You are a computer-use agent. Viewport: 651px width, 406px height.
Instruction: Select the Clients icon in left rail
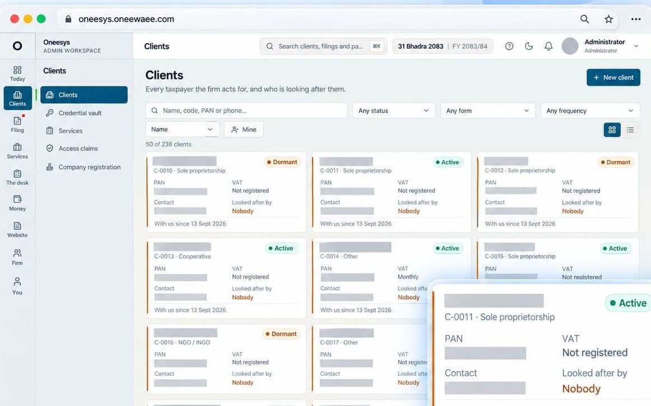[17, 98]
